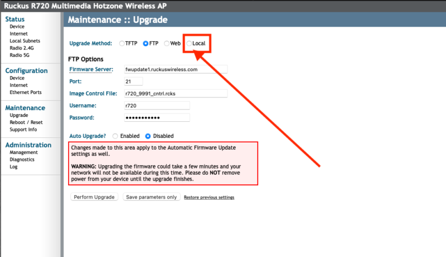Set Auto Upgrade to Disabled
The width and height of the screenshot is (446, 257).
point(148,136)
